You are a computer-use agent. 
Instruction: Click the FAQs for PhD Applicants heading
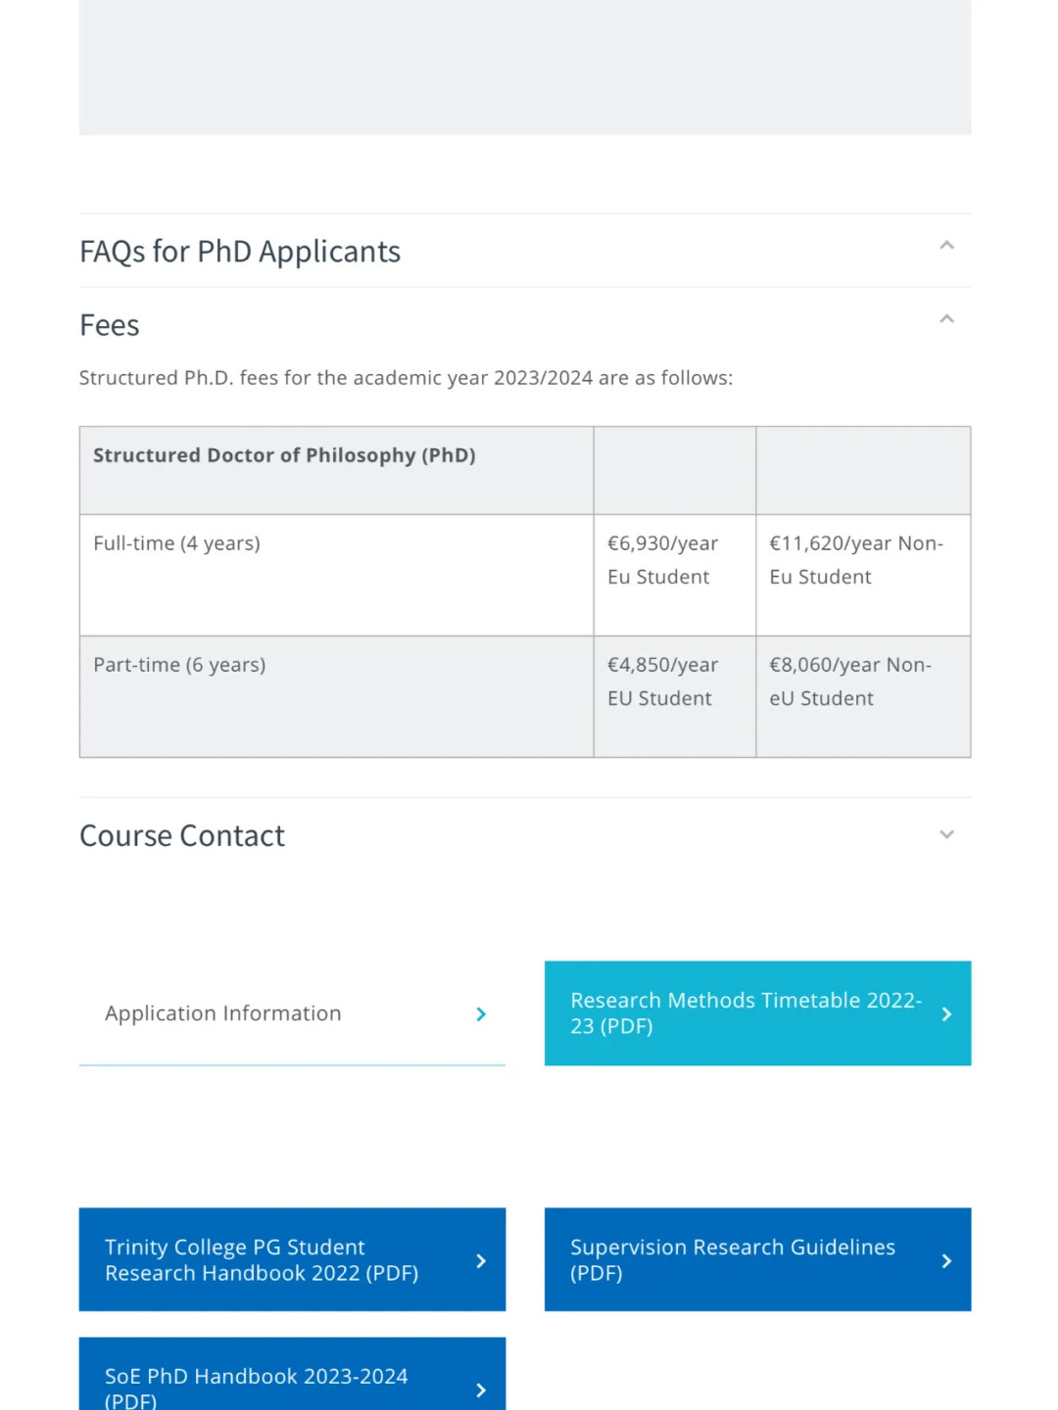click(240, 252)
